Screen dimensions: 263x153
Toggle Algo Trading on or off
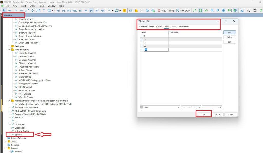[166, 10]
